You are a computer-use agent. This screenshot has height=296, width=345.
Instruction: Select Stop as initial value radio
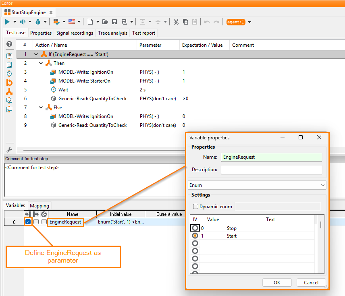pyautogui.click(x=195, y=228)
